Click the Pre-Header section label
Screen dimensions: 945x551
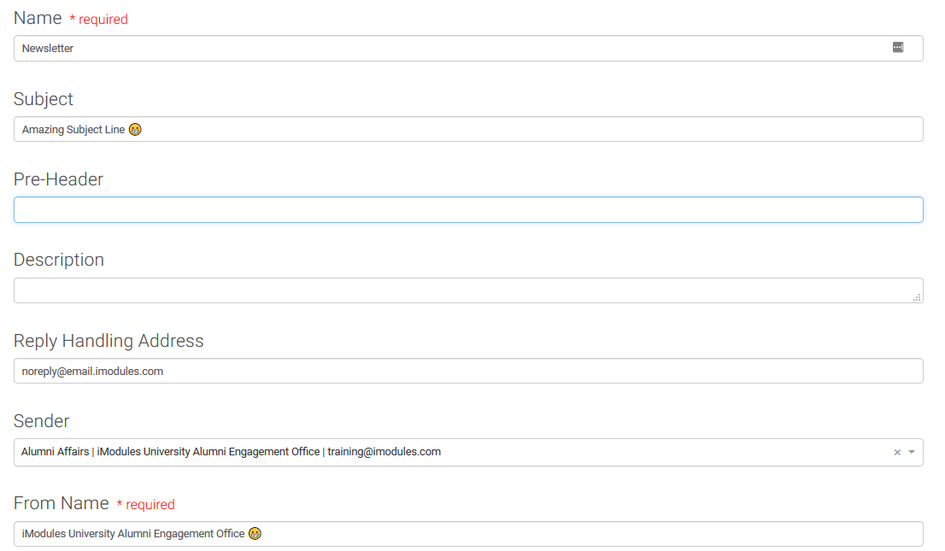pyautogui.click(x=58, y=179)
